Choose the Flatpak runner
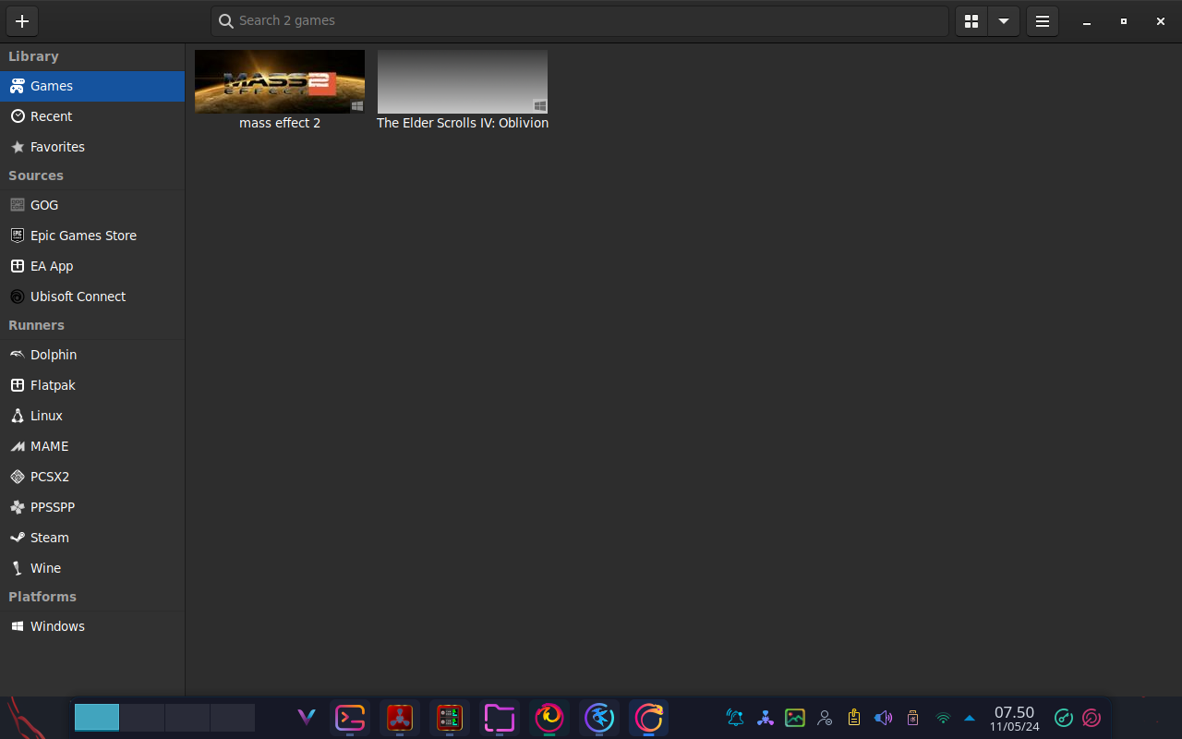 point(92,385)
